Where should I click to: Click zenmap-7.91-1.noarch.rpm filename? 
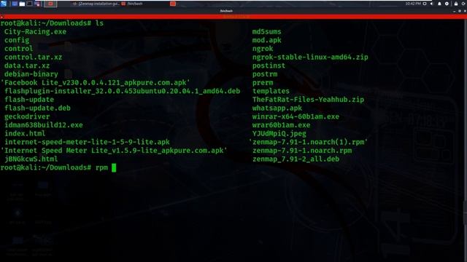(x=302, y=151)
